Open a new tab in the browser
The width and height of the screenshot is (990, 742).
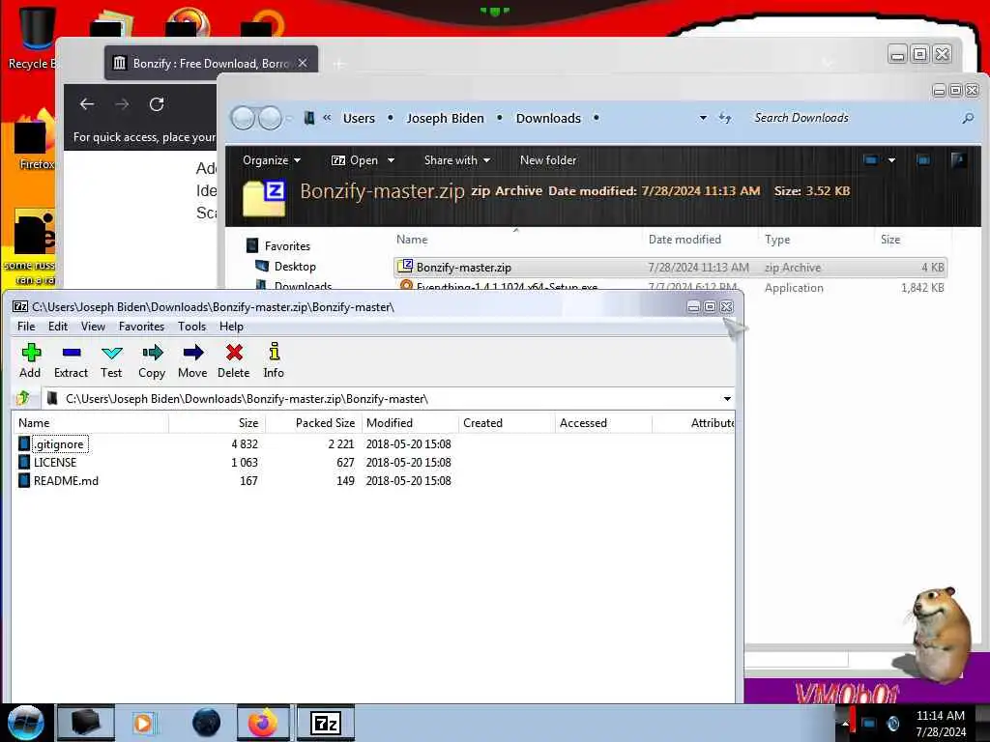339,64
